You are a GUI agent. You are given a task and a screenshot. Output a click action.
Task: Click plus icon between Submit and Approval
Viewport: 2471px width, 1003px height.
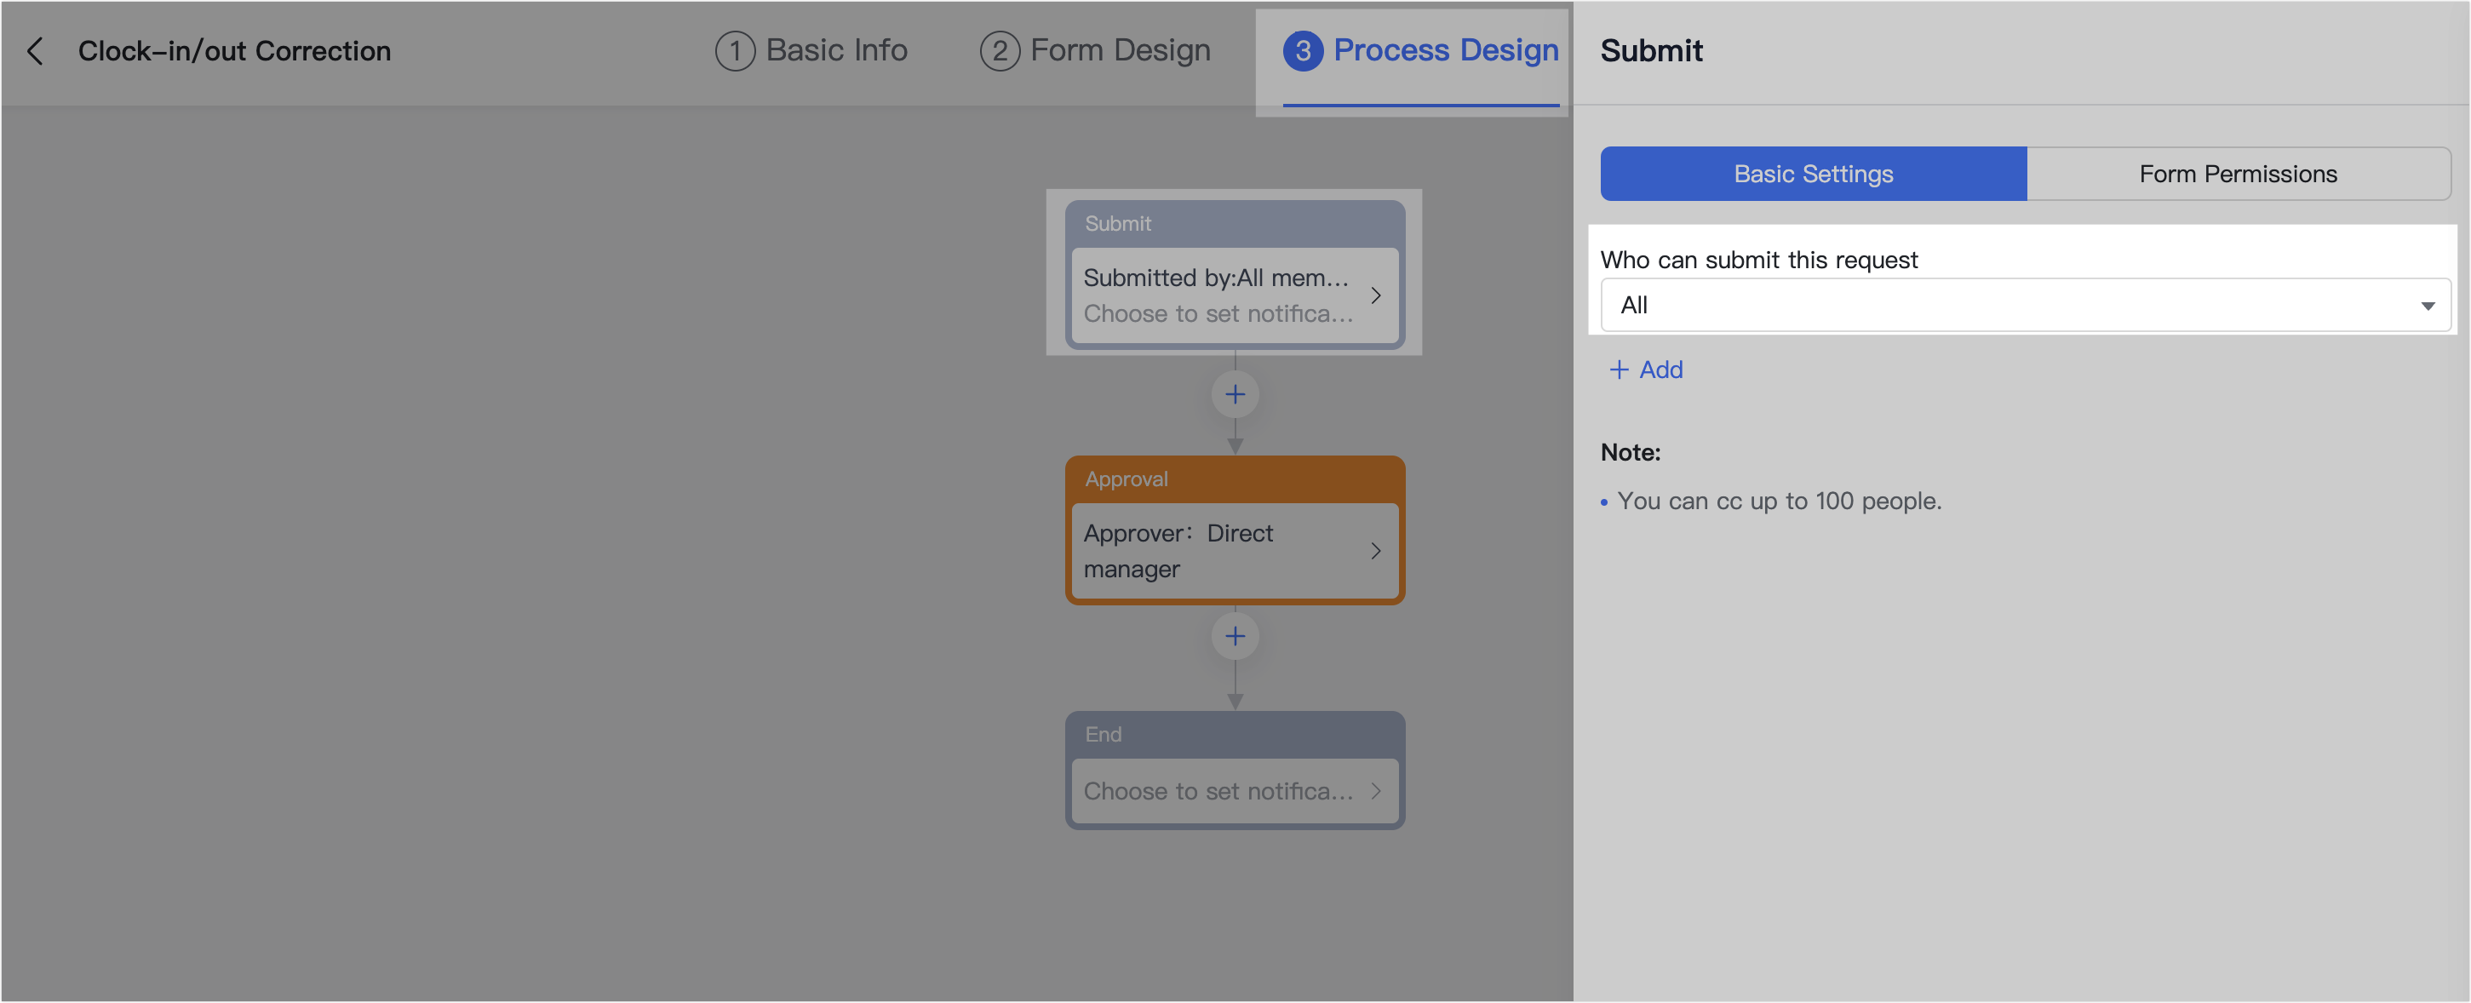tap(1235, 394)
